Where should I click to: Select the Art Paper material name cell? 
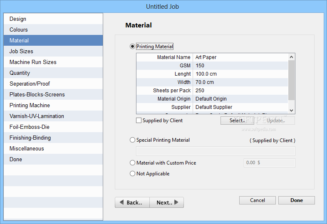point(240,57)
